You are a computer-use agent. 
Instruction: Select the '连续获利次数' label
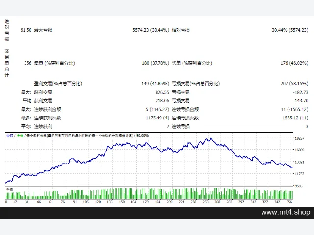(x=48, y=118)
